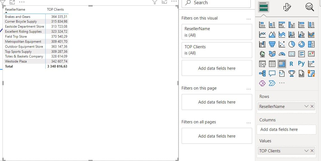321x161 pixels.
Task: Select the Scatter chart visual
Action: click(x=282, y=44)
